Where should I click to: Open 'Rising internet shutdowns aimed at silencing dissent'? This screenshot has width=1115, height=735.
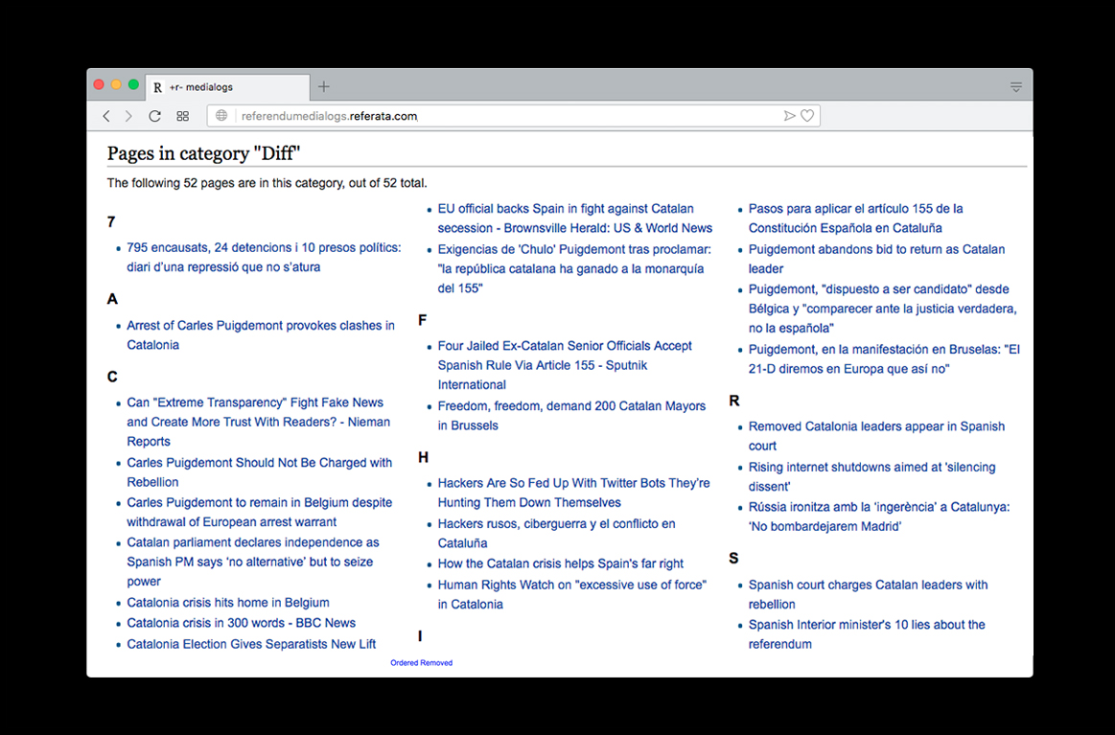(x=871, y=477)
